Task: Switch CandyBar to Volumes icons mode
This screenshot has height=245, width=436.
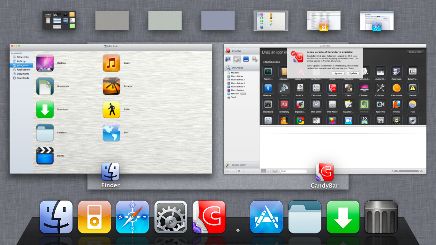Action: click(255, 59)
